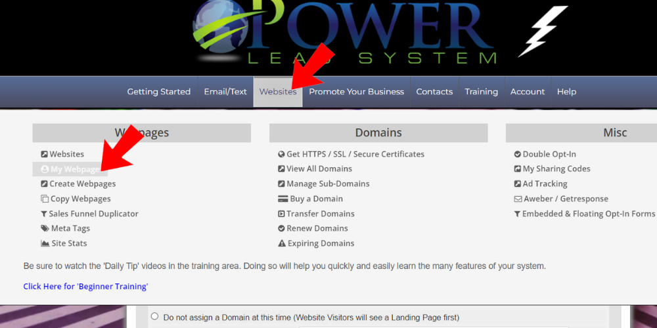Open Aweber / Getresponse link

pos(566,199)
